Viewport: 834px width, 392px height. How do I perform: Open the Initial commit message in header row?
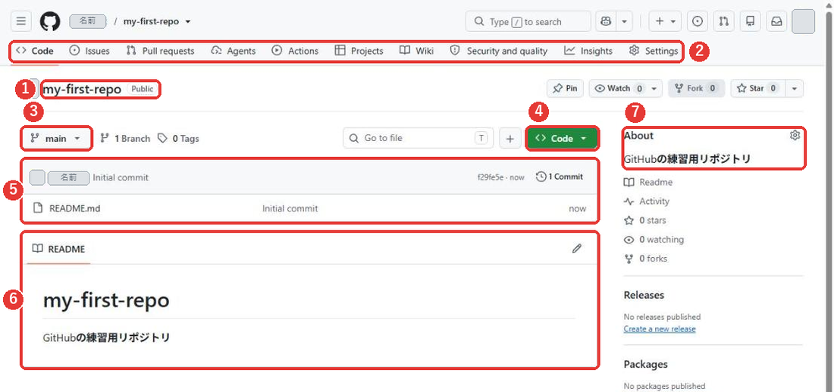[121, 177]
